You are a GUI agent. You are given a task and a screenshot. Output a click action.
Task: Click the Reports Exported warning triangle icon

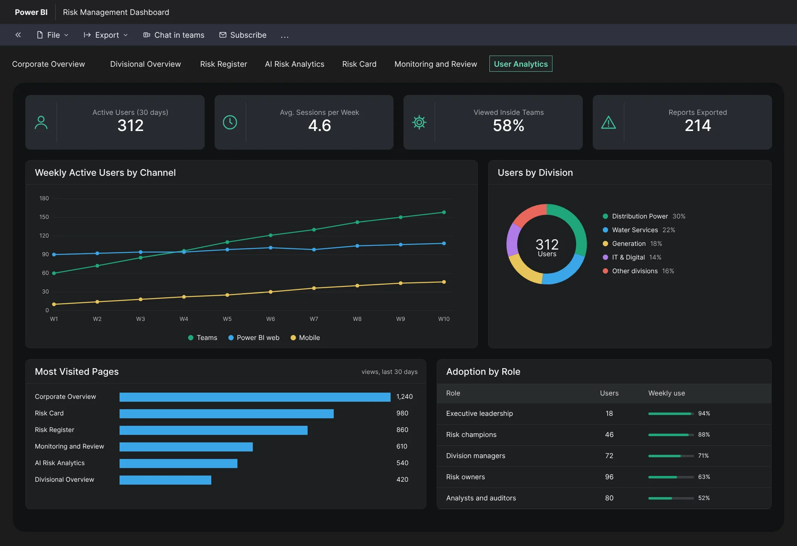pos(609,122)
